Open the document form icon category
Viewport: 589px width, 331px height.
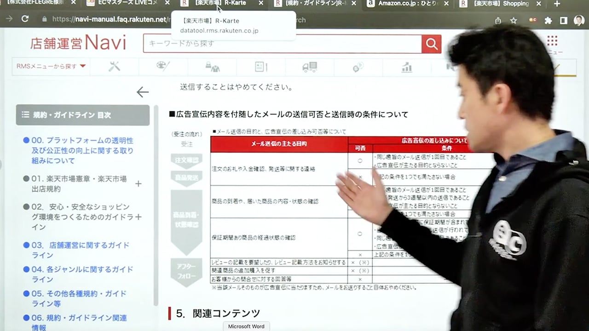261,67
